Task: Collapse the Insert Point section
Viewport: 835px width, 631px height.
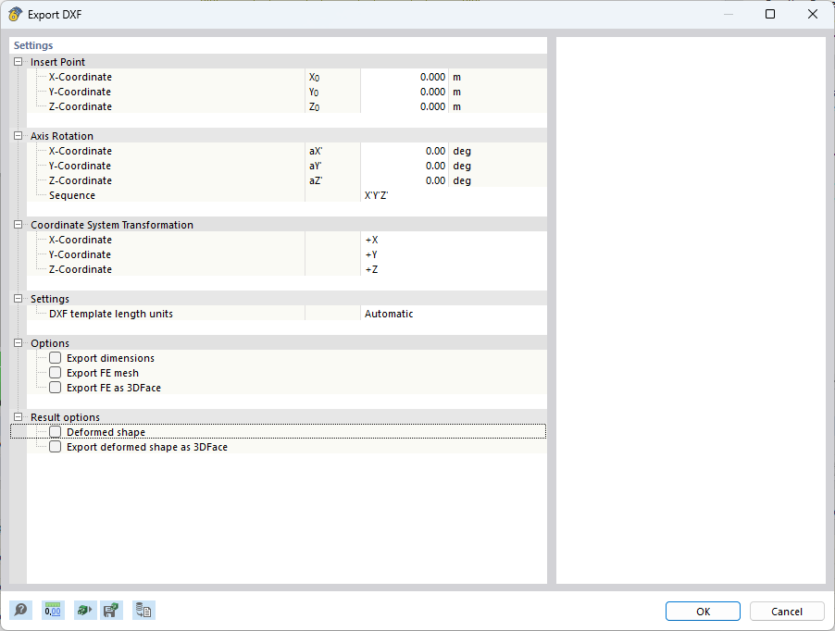Action: (x=17, y=61)
